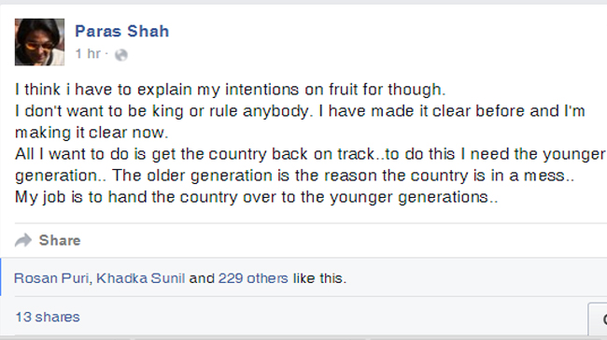View the 13 shares list

point(48,317)
